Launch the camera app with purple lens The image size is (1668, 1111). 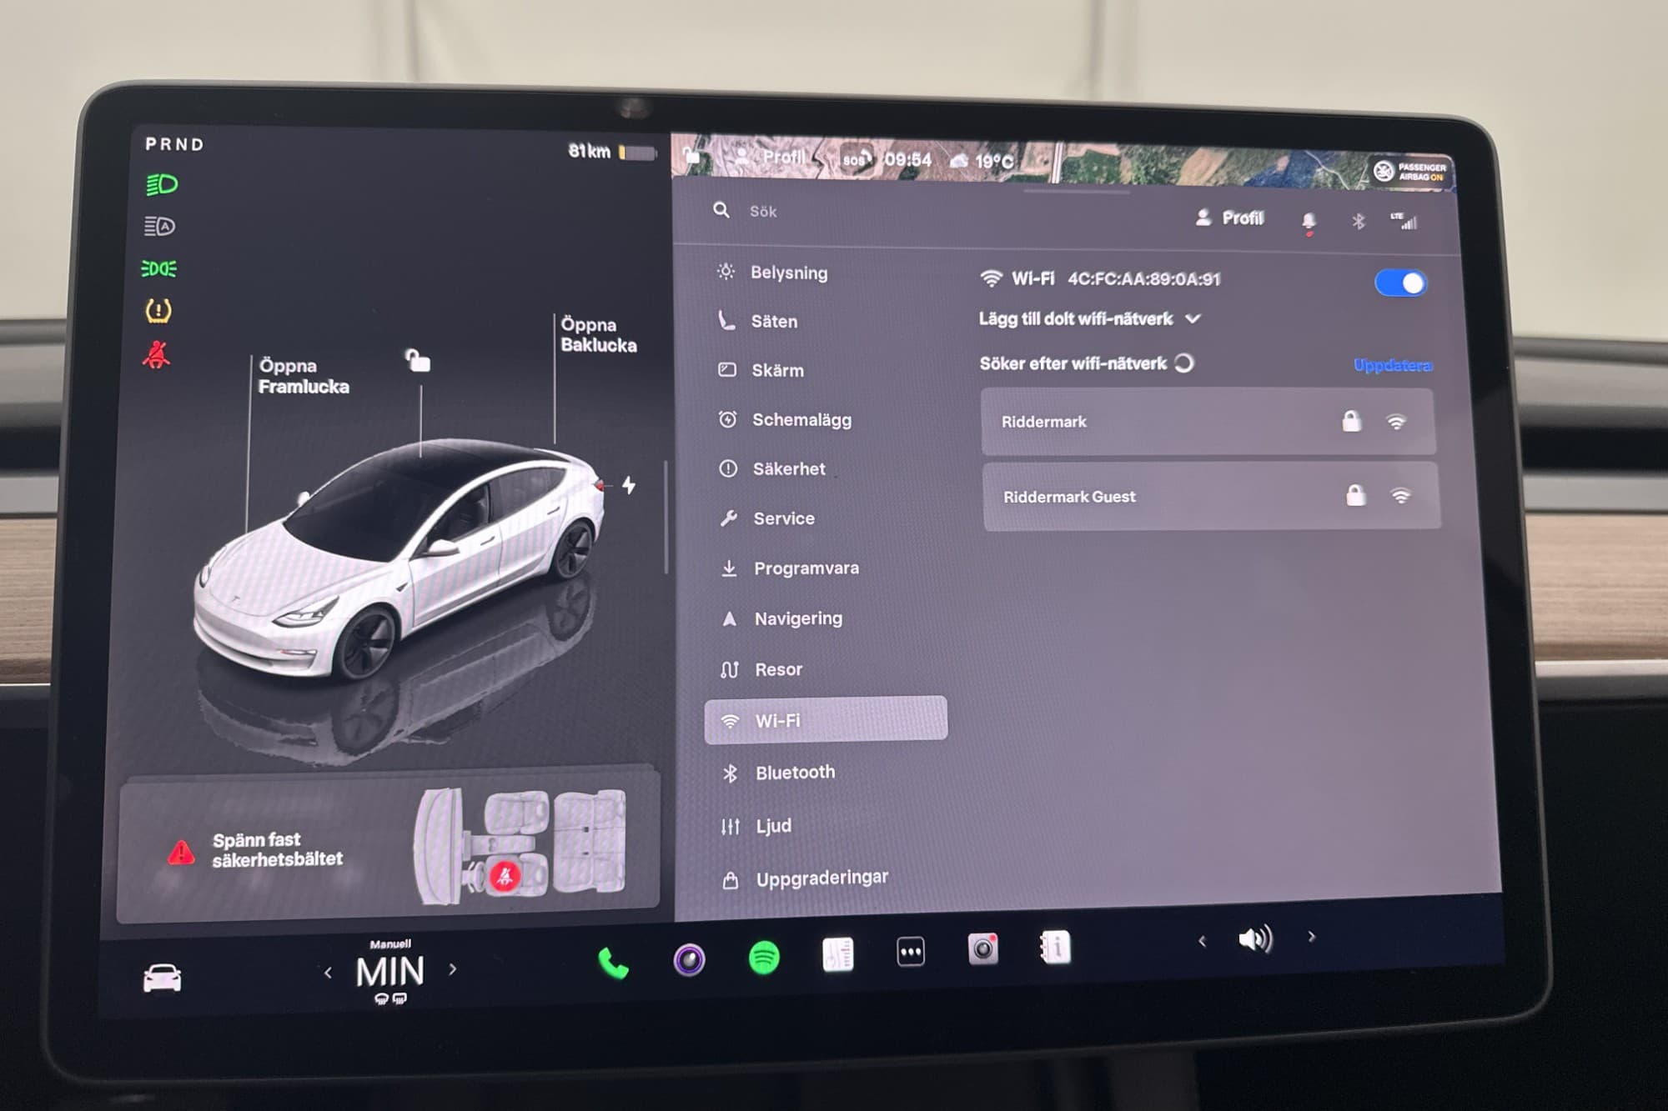(x=689, y=960)
